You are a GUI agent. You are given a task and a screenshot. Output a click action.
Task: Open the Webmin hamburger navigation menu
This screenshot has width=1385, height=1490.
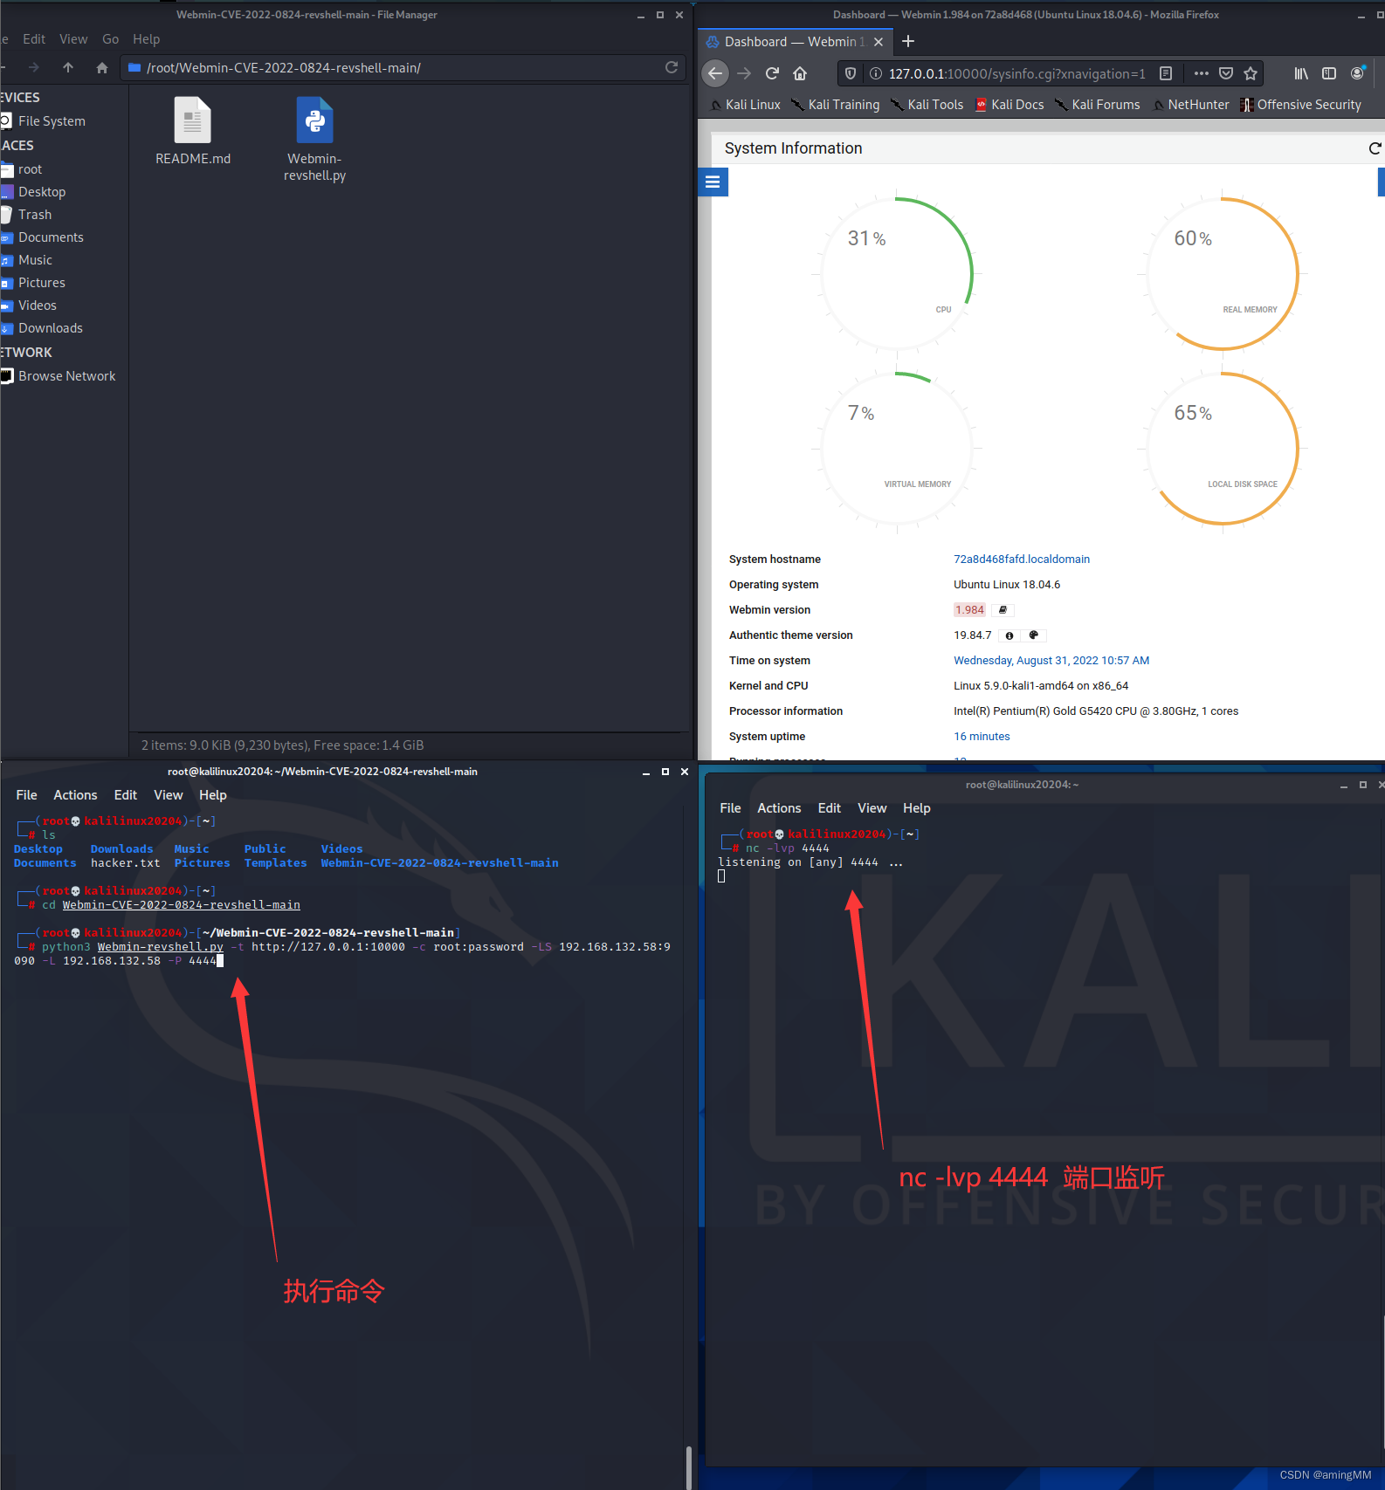tap(713, 182)
